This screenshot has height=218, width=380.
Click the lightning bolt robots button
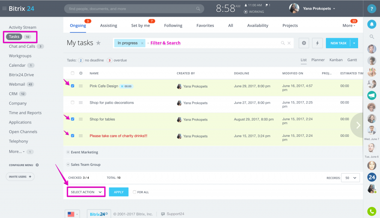[x=317, y=43]
